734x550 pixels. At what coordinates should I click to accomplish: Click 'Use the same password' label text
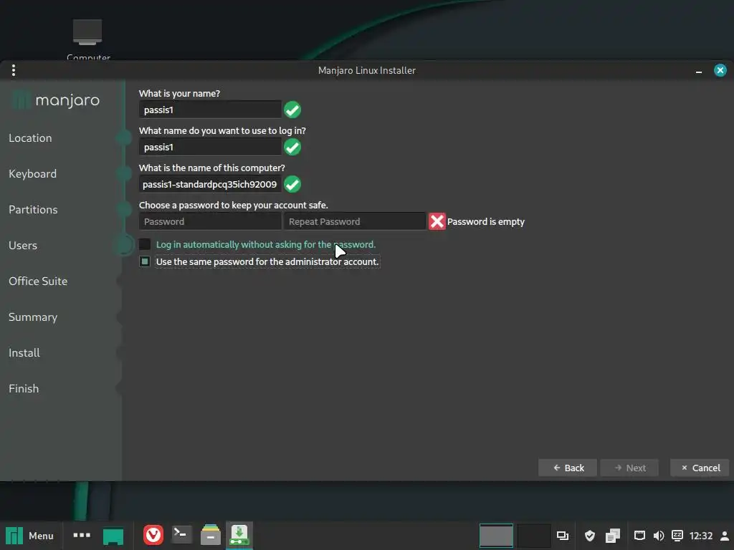(x=267, y=262)
